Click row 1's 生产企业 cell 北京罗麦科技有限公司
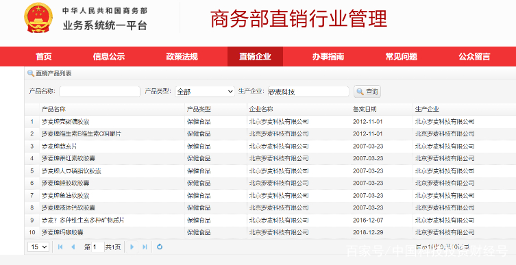This screenshot has height=265, width=516. pos(445,122)
